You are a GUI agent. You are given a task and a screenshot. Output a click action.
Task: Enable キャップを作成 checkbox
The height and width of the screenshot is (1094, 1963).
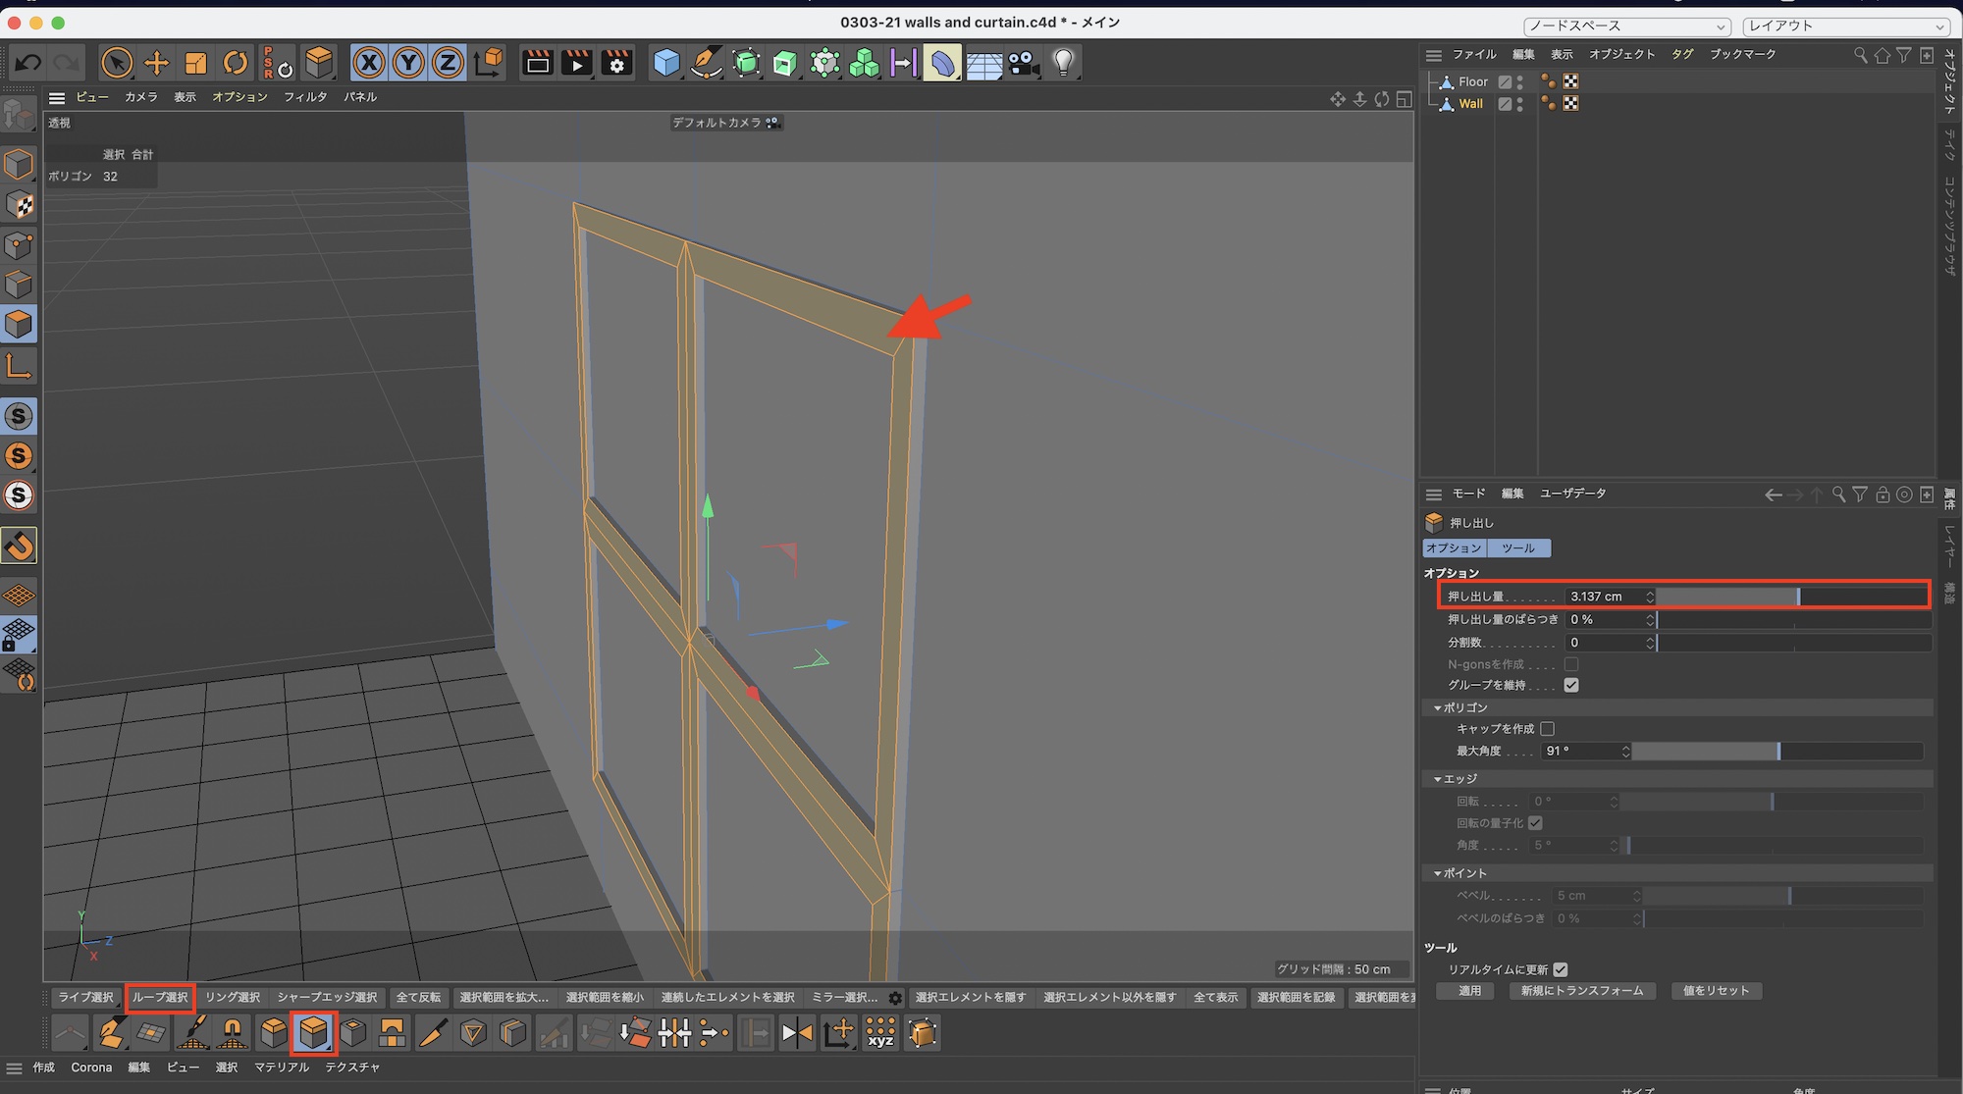(1548, 728)
